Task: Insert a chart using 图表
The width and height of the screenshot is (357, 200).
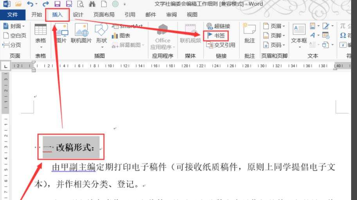Action: (x=121, y=35)
